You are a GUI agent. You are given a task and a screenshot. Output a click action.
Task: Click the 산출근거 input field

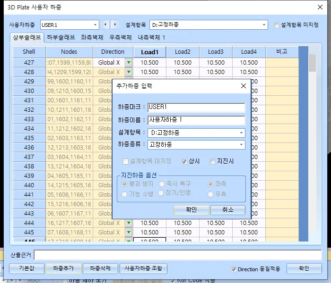point(178,255)
